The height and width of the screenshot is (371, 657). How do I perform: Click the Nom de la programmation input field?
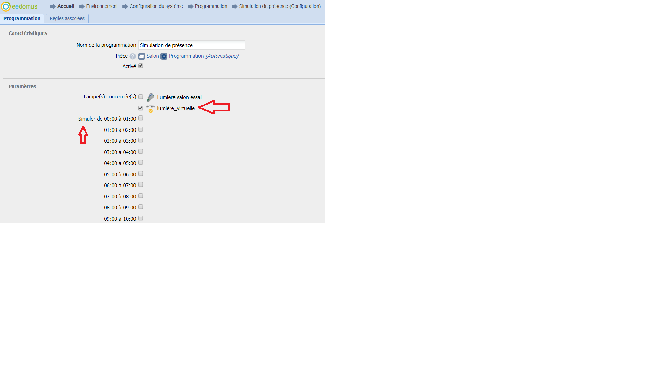point(191,44)
